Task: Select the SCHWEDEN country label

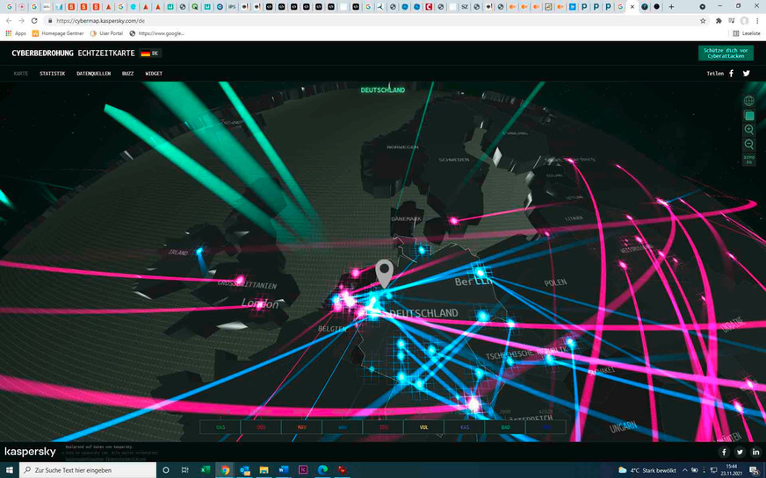Action: (x=454, y=160)
